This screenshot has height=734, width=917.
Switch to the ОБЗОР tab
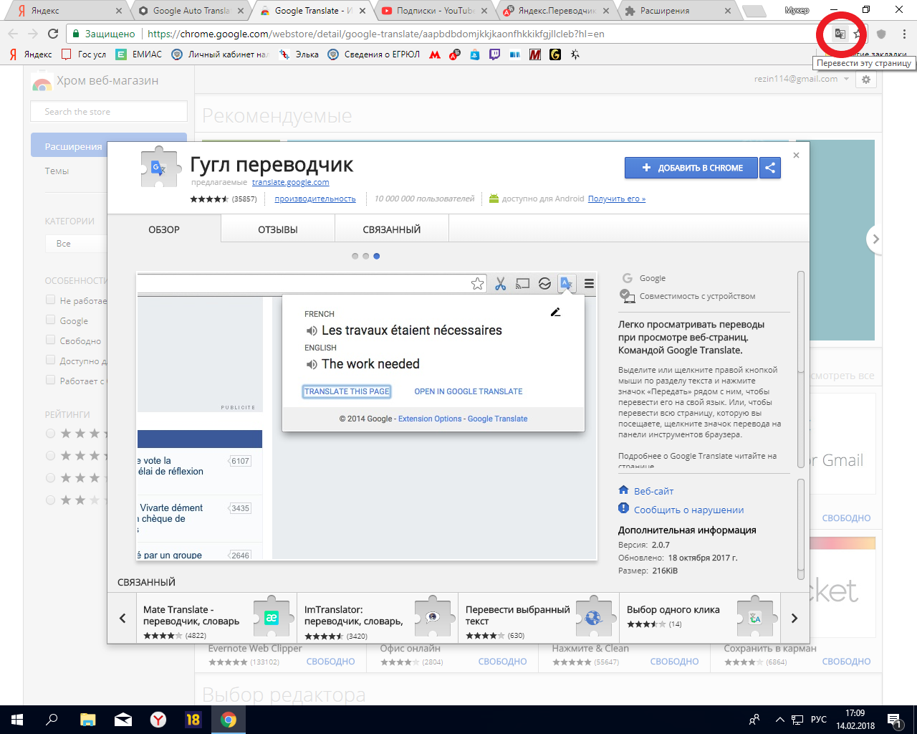tap(164, 229)
